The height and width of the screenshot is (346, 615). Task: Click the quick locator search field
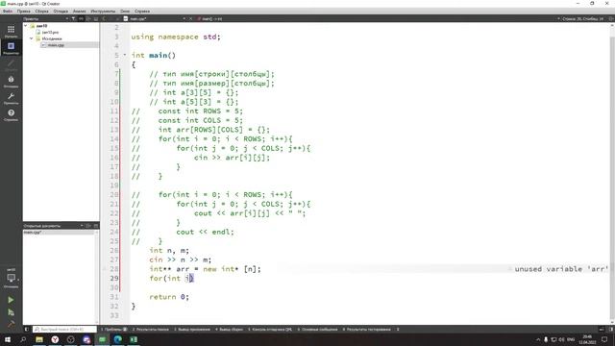click(x=64, y=329)
